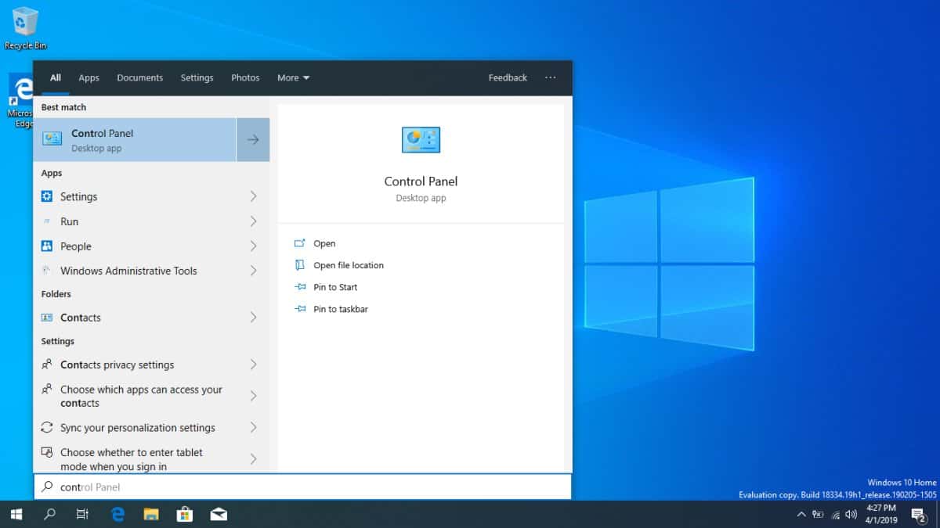940x528 pixels.
Task: Click Open in the preview pane
Action: 324,243
